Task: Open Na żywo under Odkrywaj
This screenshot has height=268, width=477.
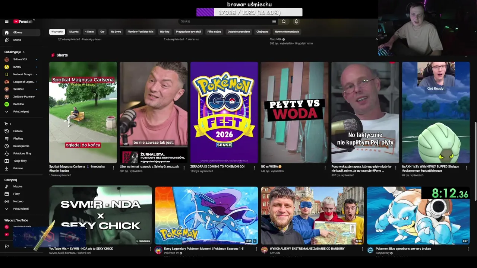Action: coord(22,201)
